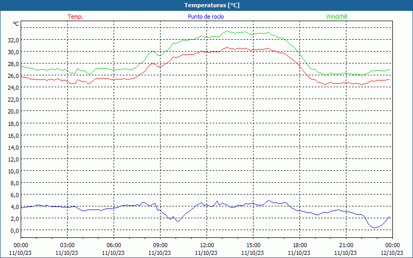Click the '2,0' y-axis value
The width and height of the screenshot is (413, 258).
tap(15, 219)
